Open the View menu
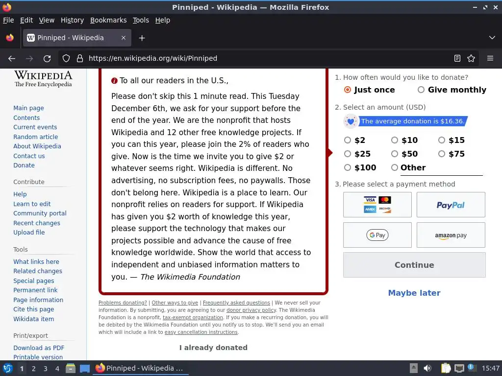Screen dimensions: 502x376 [47, 20]
